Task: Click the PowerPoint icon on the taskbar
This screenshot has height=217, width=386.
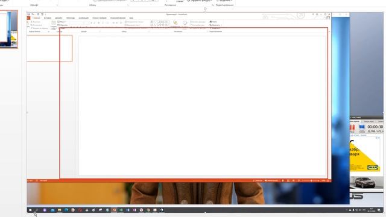Action: (114, 210)
